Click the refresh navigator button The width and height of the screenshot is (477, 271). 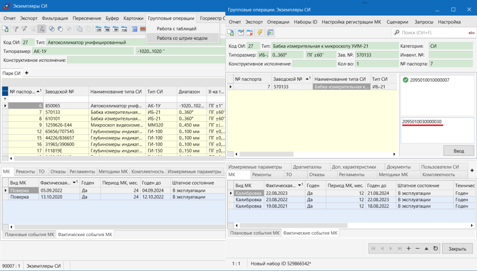(436, 249)
